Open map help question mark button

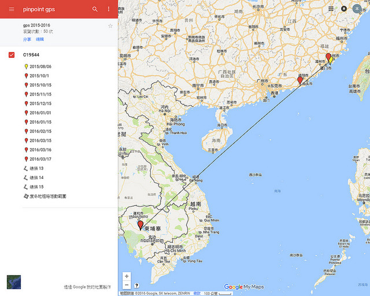coord(137,285)
